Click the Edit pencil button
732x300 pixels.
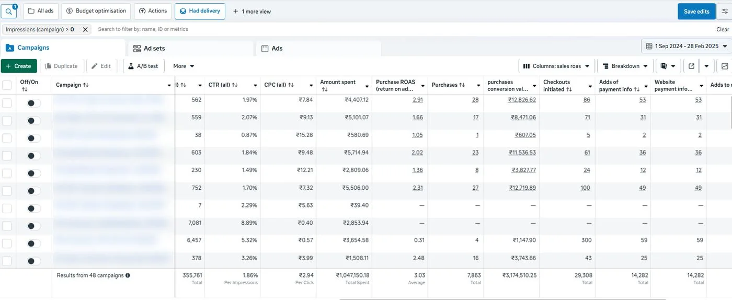[101, 66]
